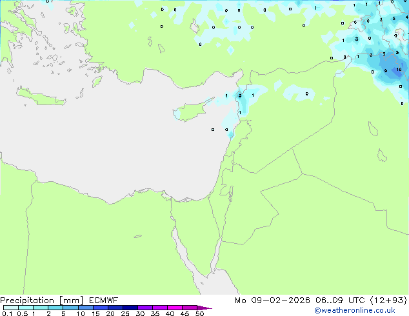The width and height of the screenshot is (409, 316).
Task: Select the 5–10 mm legend swatch
Action: (x=70, y=308)
